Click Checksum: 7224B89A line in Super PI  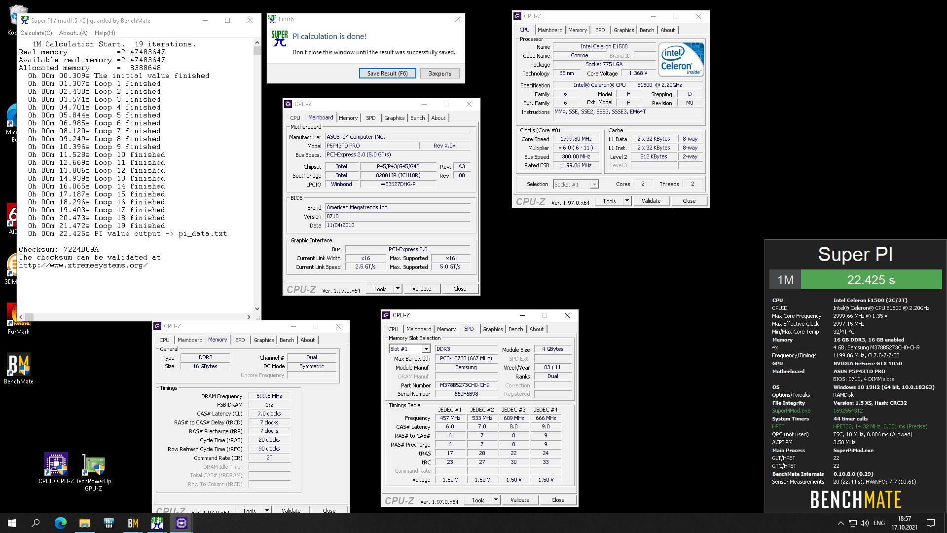tap(59, 250)
